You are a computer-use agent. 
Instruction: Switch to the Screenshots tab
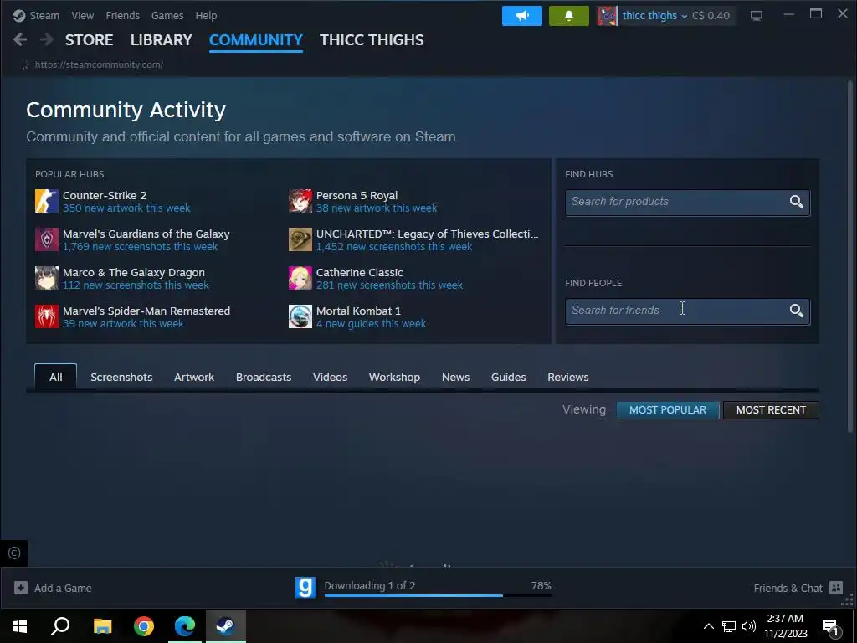[121, 377]
